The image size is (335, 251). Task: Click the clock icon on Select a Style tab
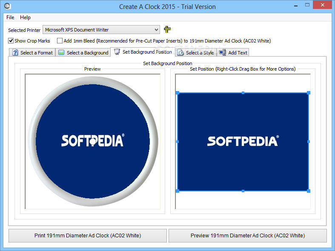point(180,52)
